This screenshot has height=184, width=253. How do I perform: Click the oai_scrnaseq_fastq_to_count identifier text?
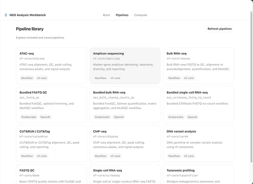pyautogui.click(x=189, y=98)
